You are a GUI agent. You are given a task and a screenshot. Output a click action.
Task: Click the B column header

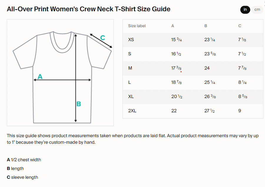[206, 26]
